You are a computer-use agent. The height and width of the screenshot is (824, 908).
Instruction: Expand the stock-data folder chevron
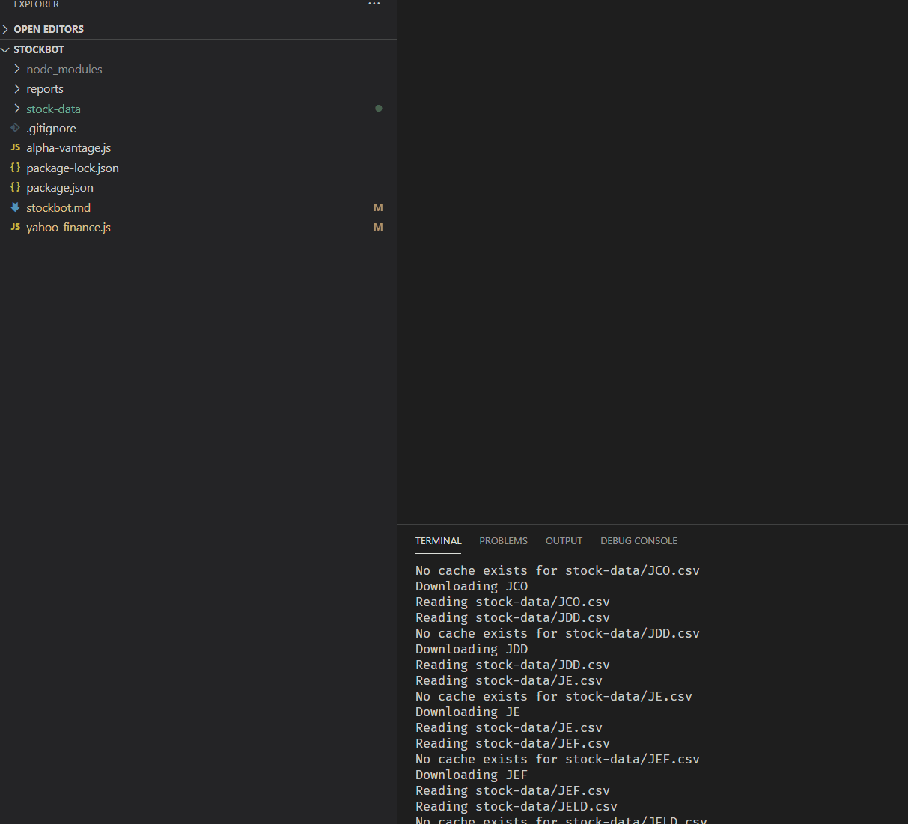click(17, 109)
